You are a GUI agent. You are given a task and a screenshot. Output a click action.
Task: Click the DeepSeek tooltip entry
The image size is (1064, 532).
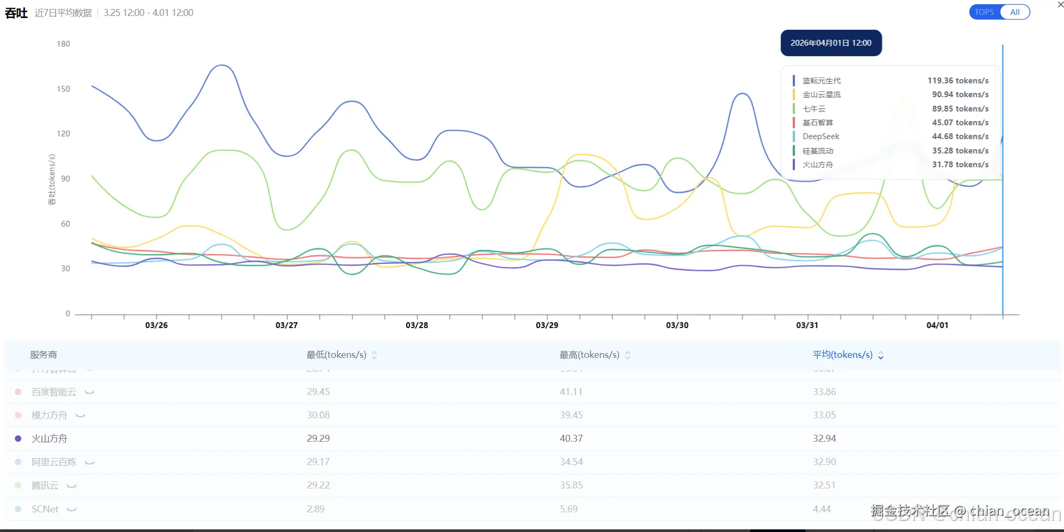890,136
